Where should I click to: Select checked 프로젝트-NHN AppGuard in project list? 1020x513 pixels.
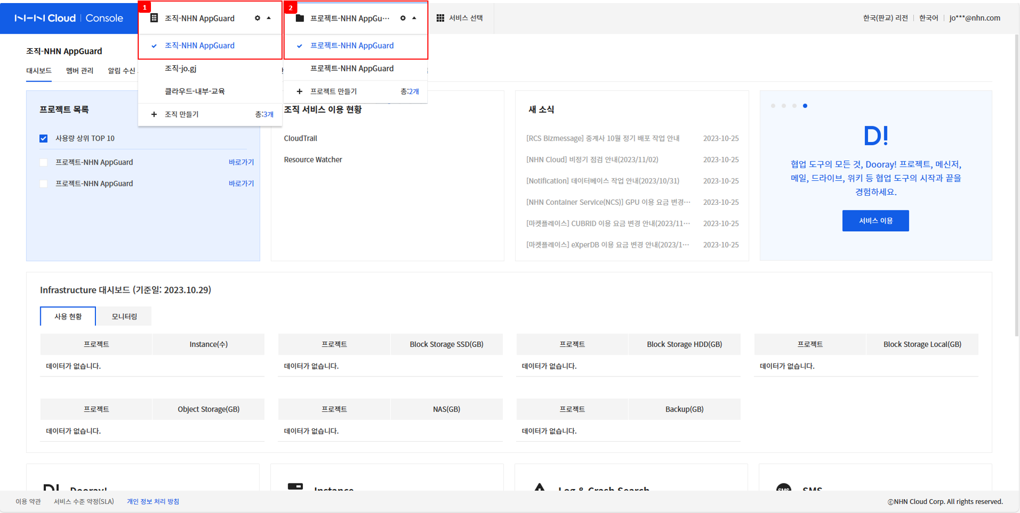point(355,46)
